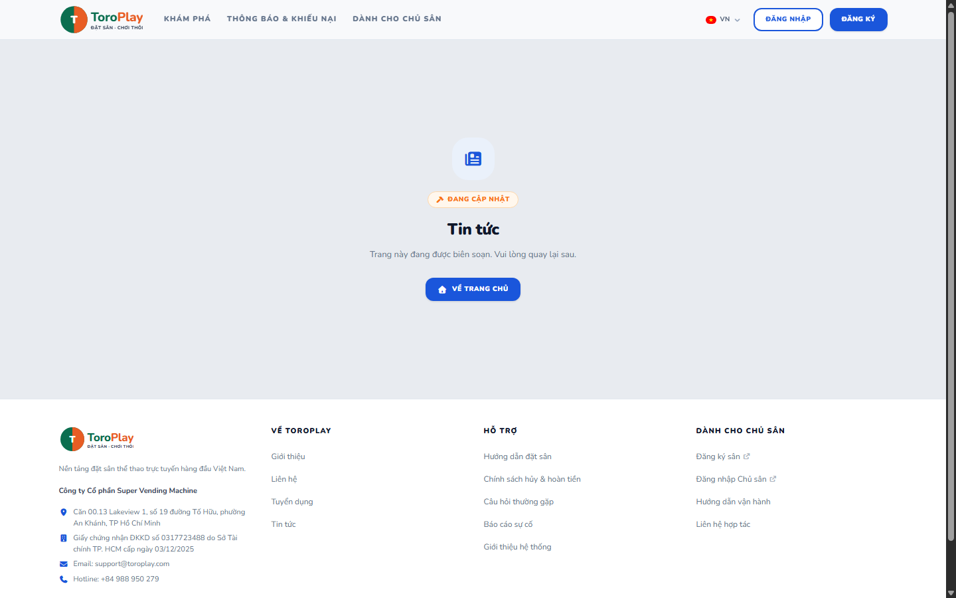Click the wrench icon in Đang Cập Nhật badge
The height and width of the screenshot is (598, 956).
click(x=440, y=199)
